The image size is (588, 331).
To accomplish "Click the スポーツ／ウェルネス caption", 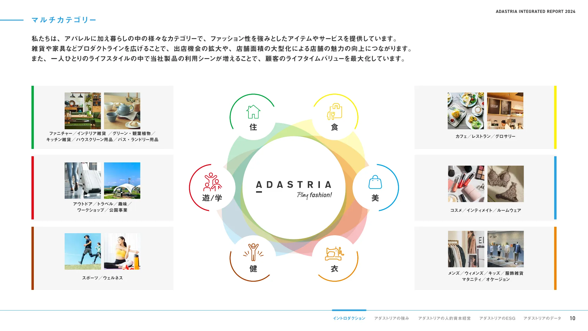I will coord(102,278).
